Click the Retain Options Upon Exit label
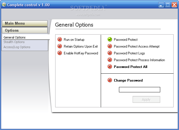 tap(81, 46)
